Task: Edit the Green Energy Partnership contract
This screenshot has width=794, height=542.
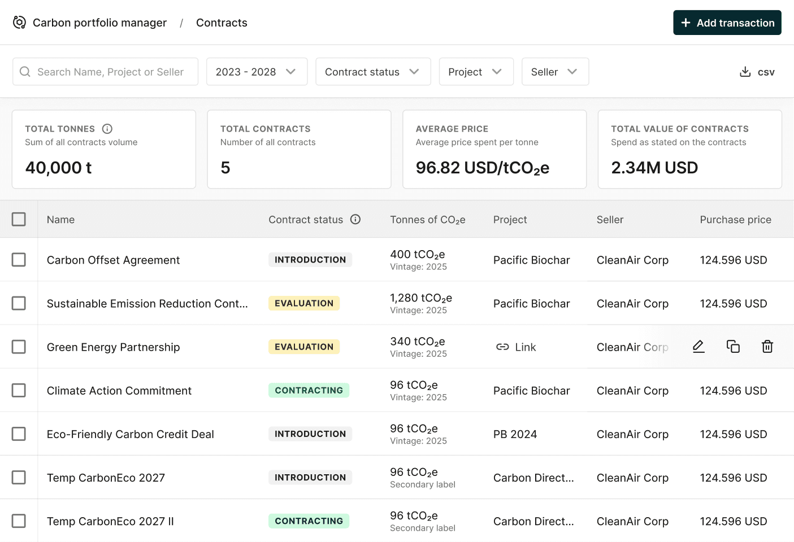Action: (698, 346)
